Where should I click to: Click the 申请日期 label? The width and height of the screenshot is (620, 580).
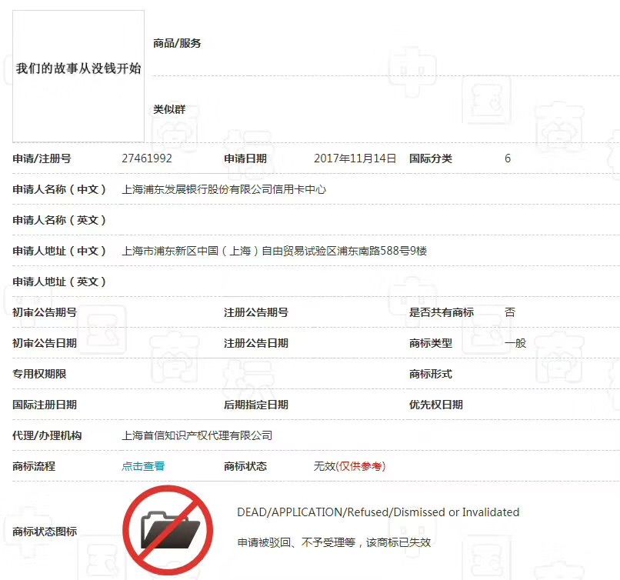[245, 158]
